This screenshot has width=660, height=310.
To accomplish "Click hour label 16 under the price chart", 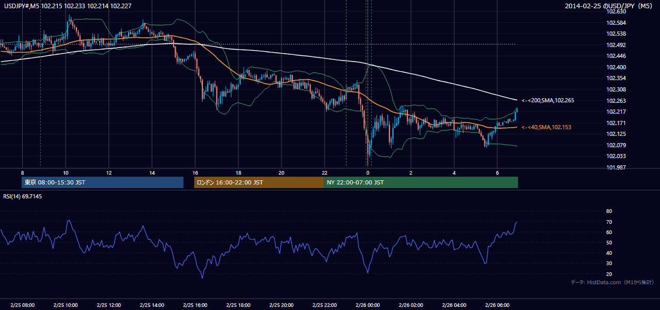I will [x=195, y=172].
